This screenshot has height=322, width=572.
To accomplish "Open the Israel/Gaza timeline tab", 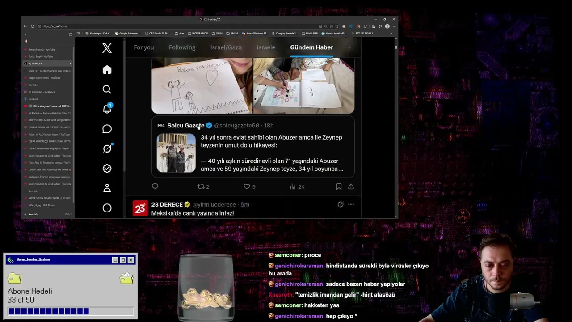I will [x=226, y=47].
